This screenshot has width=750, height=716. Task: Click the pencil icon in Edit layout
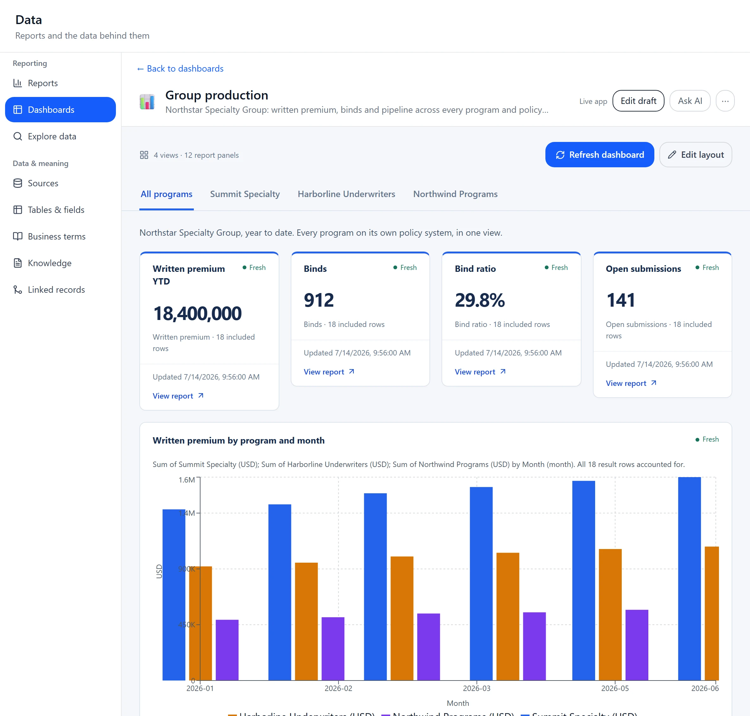click(672, 155)
